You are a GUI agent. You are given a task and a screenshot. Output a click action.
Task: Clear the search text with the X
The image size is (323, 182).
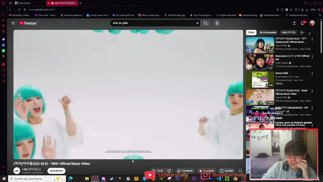click(x=197, y=23)
